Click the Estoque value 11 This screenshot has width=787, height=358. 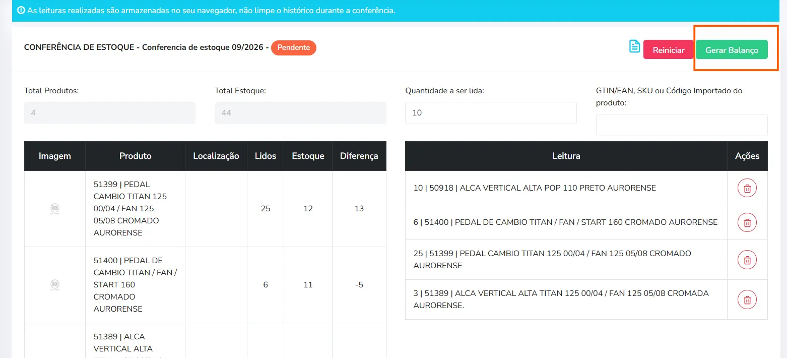click(308, 285)
